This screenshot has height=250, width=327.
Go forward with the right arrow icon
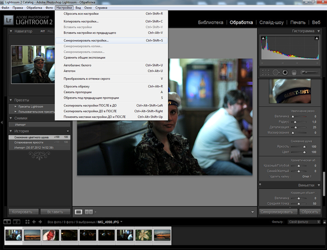(x=41, y=222)
